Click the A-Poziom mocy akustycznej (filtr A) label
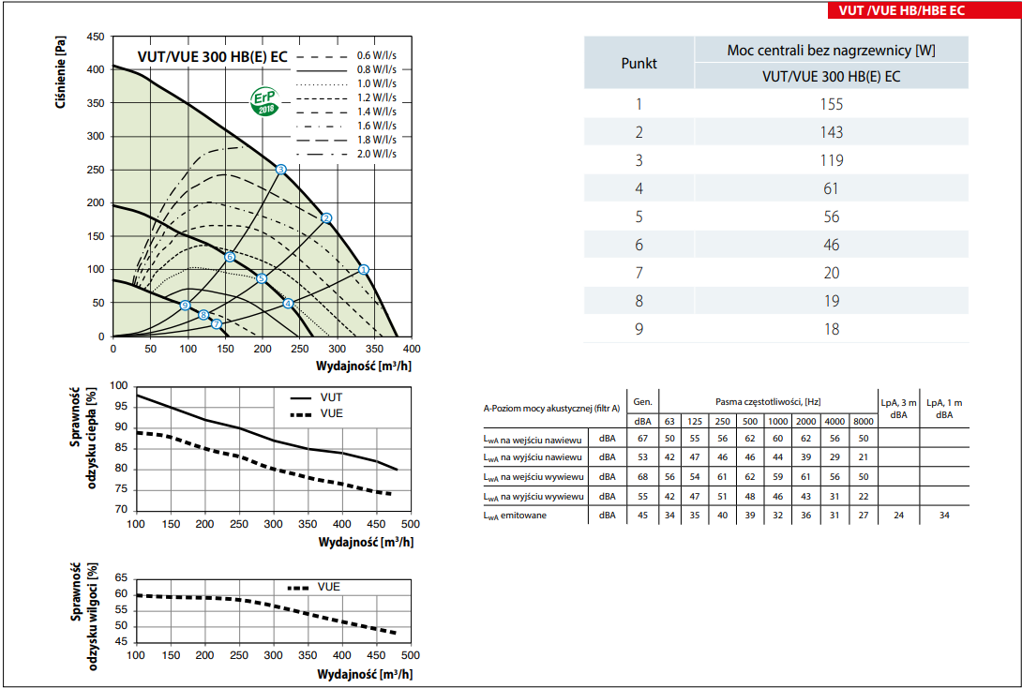The image size is (1022, 688). tap(551, 409)
